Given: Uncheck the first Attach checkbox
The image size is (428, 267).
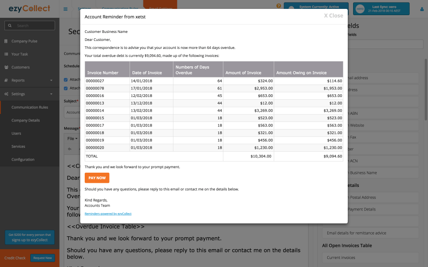Looking at the screenshot, I should pyautogui.click(x=66, y=79).
